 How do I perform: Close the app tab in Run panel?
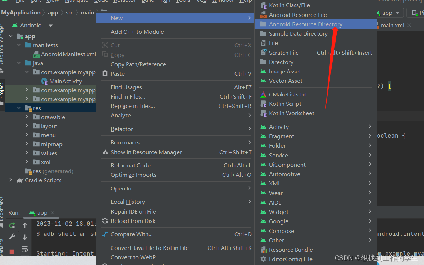(53, 213)
